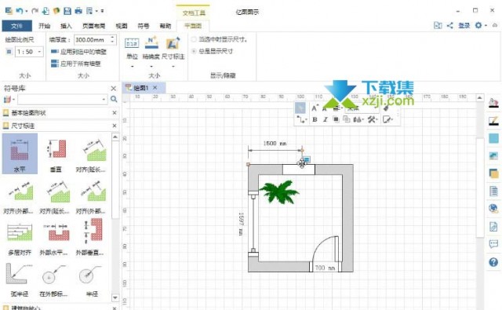Image resolution: width=502 pixels, height=310 pixels.
Task: Click the canvas vertical scrollbar up arrow
Action: click(x=479, y=97)
